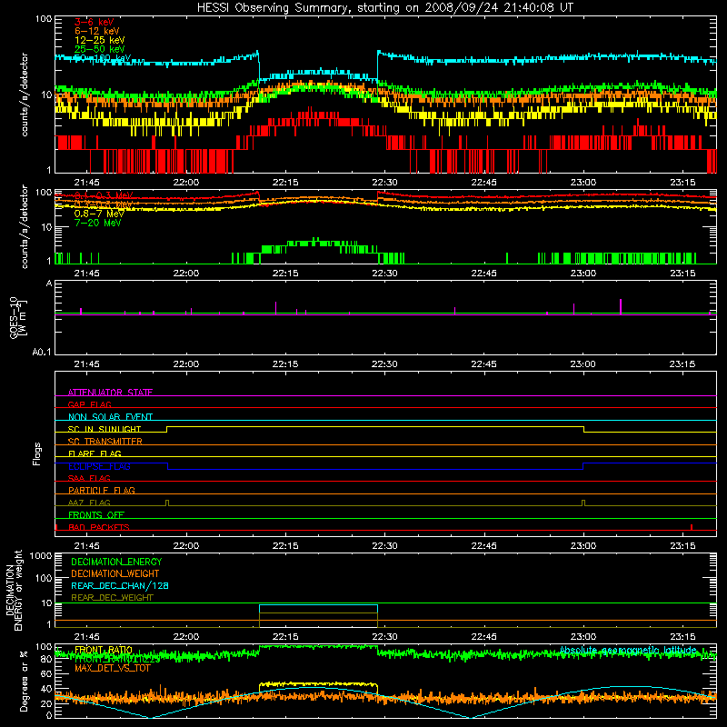The height and width of the screenshot is (727, 727).
Task: Click tallest magenta GOES spike after 23:00
Action: (x=621, y=306)
